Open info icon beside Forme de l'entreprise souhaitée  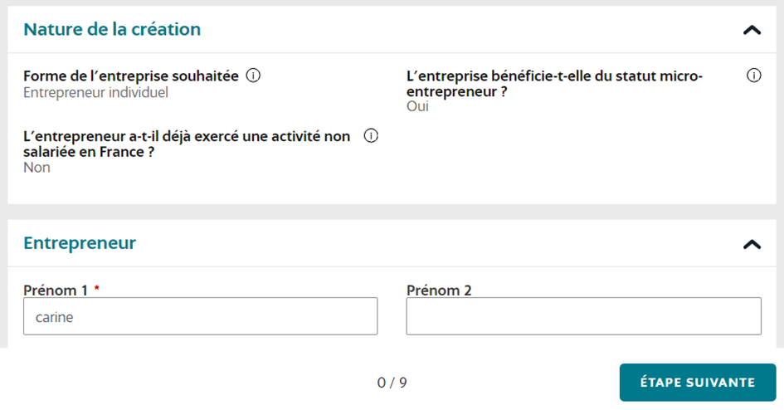point(253,76)
